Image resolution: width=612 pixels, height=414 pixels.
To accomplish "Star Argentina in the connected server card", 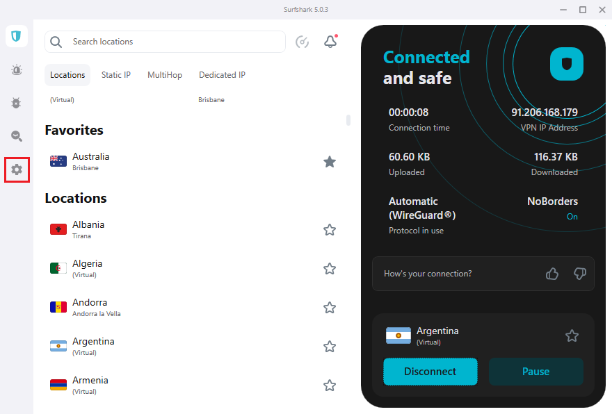I will tap(572, 336).
